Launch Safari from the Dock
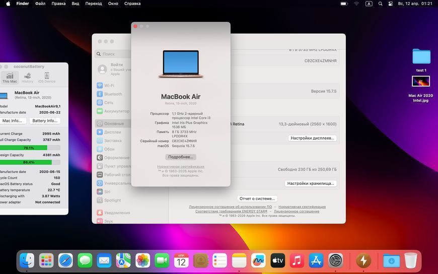Viewport: 438px width, 274px height. [x=65, y=260]
